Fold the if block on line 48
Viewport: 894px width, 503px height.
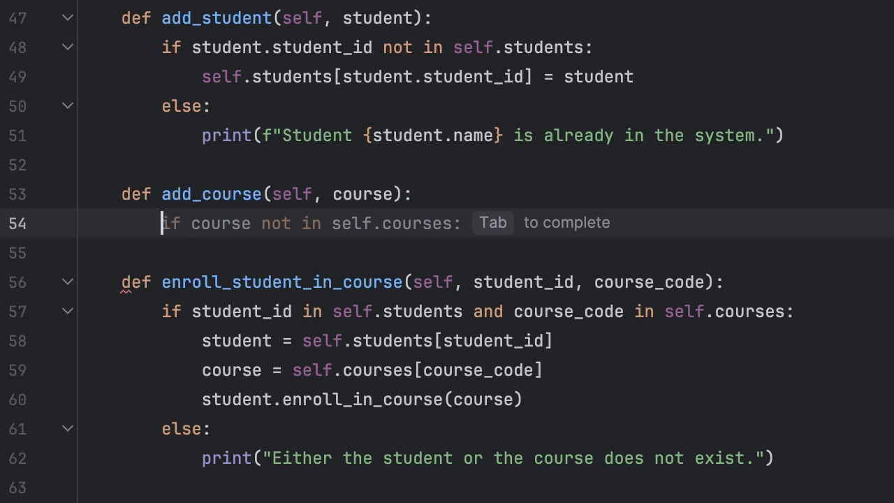[68, 47]
